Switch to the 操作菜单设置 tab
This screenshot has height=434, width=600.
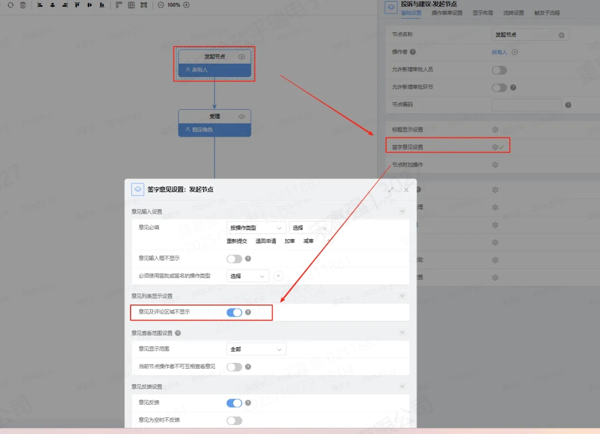point(447,13)
